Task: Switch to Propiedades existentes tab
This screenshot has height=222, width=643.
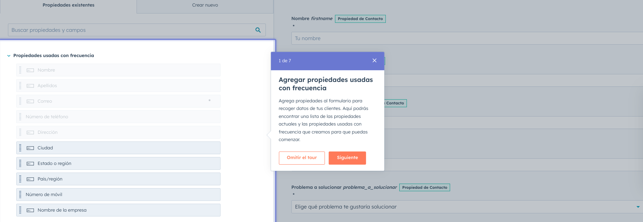Action: pos(68,5)
